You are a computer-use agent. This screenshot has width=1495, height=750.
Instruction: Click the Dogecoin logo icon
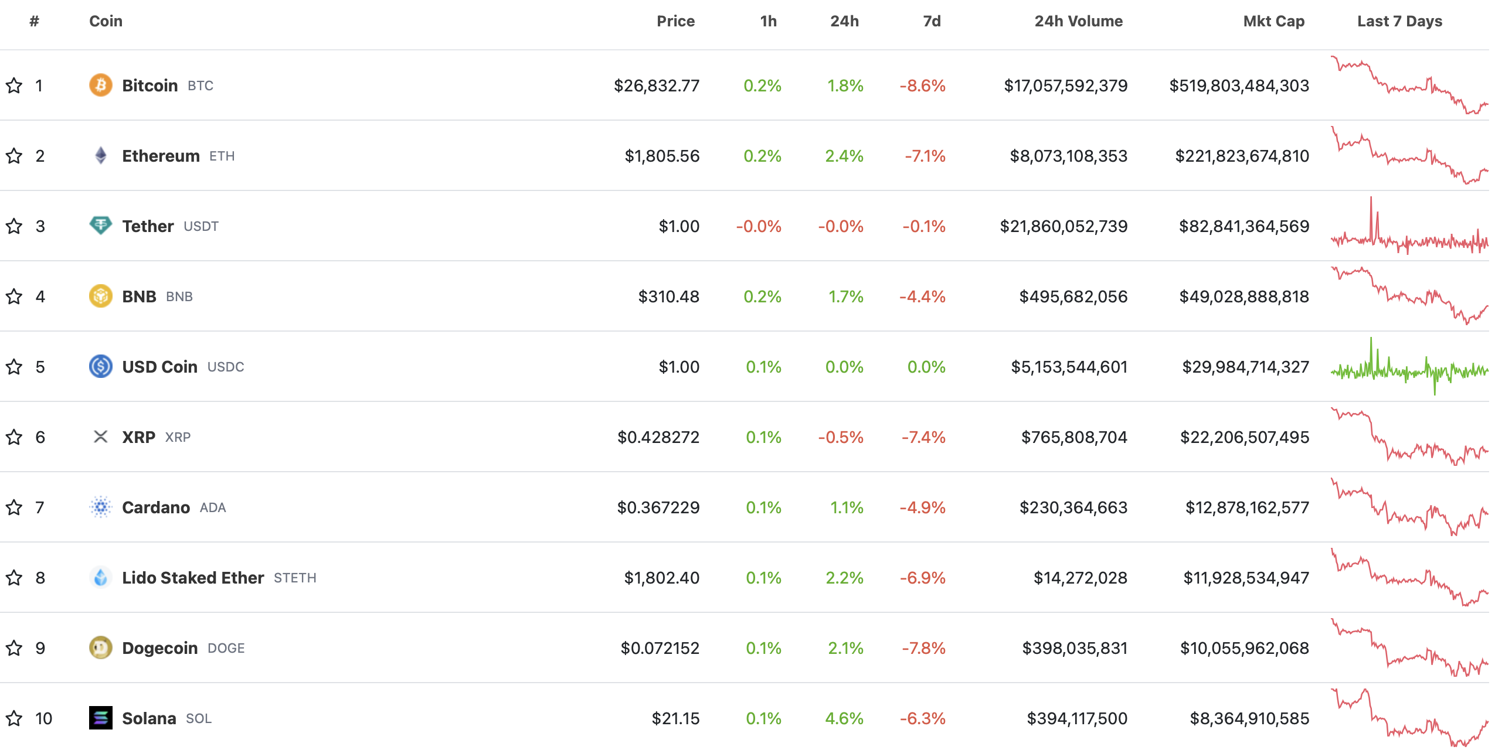coord(100,647)
